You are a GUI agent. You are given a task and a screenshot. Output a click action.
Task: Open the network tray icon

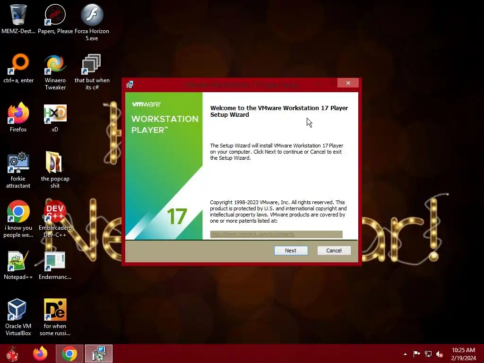428,354
